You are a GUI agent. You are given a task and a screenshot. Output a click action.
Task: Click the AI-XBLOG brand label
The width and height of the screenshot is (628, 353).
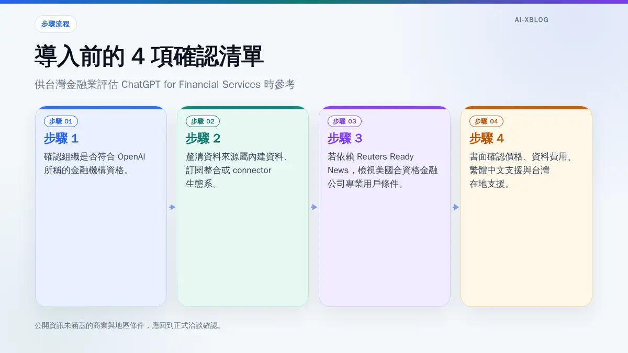(531, 20)
